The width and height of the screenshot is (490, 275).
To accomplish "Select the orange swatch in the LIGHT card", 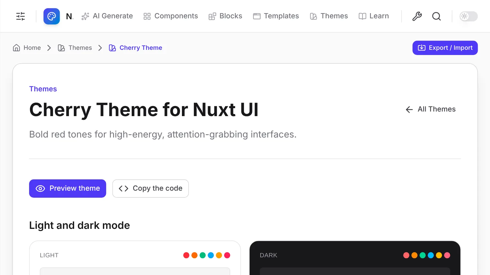I will click(194, 255).
